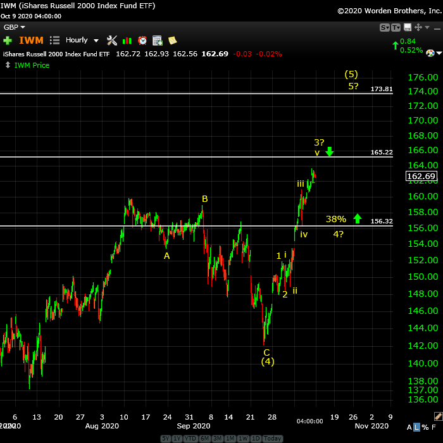
Task: Click the yellow (5) wave annotation
Action: [x=351, y=74]
